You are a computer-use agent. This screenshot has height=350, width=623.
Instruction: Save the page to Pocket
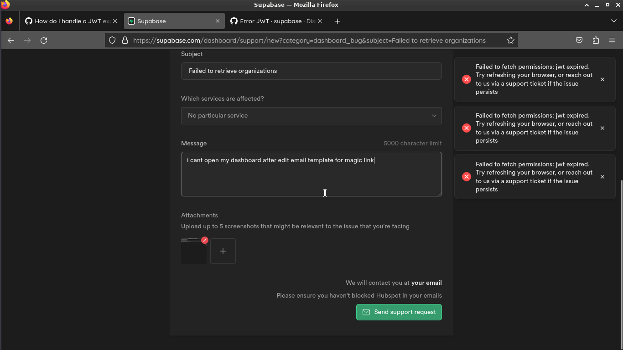coord(579,40)
